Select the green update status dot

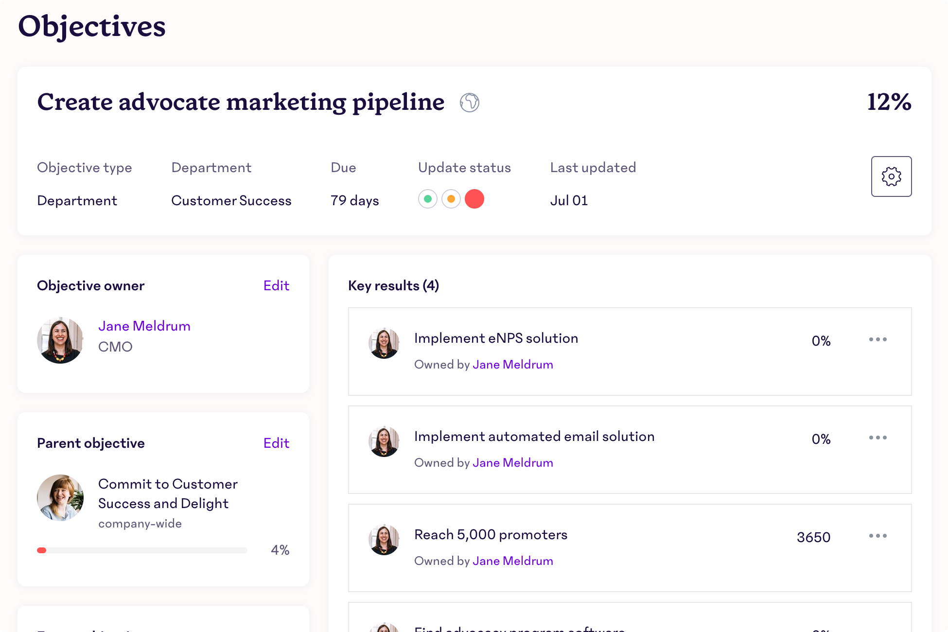click(x=428, y=199)
